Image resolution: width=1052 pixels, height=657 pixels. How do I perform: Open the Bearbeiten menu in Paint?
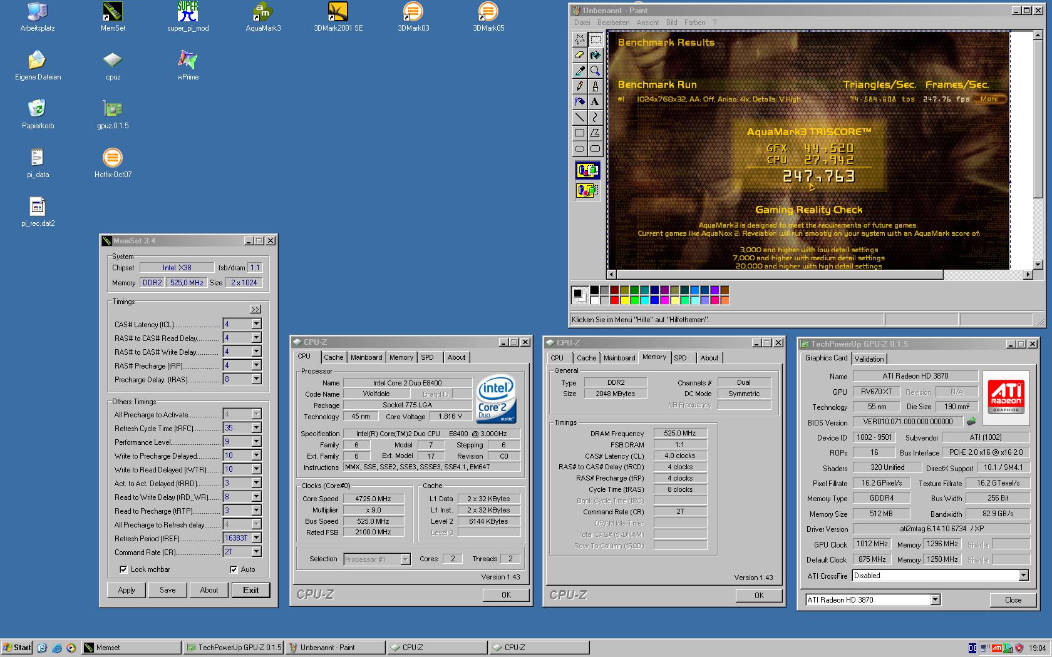(613, 23)
